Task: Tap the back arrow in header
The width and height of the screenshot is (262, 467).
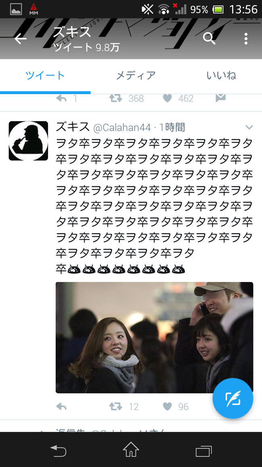Action: (x=21, y=39)
